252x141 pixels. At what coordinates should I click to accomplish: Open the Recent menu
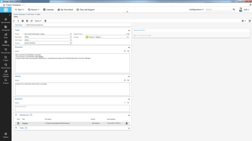point(33,10)
